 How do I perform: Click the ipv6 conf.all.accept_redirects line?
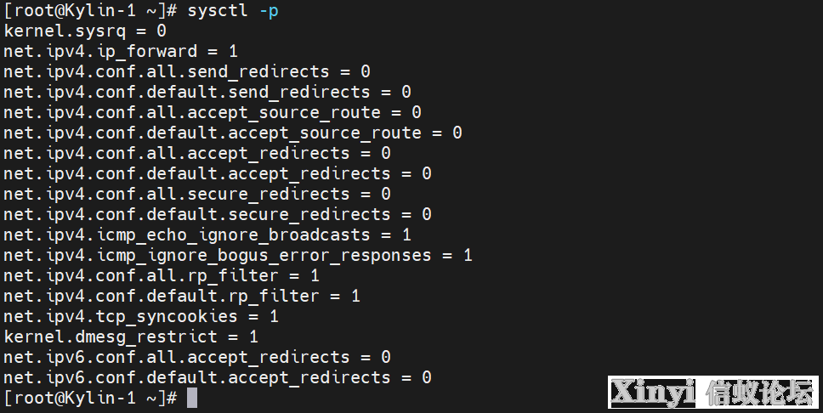click(197, 358)
